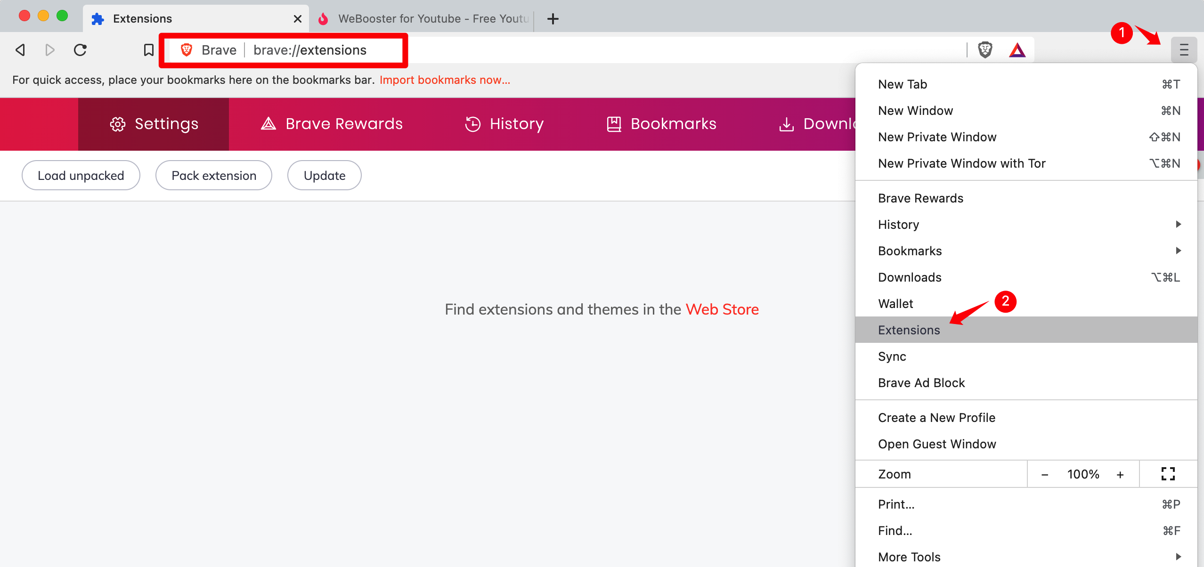Screen dimensions: 1204x567
Task: Open a new tab with plus button
Action: [x=553, y=19]
